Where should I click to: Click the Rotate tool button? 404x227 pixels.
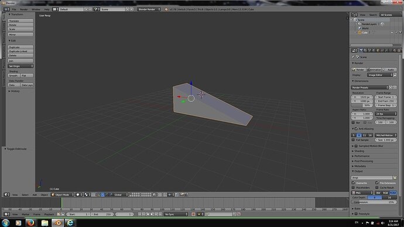point(20,25)
